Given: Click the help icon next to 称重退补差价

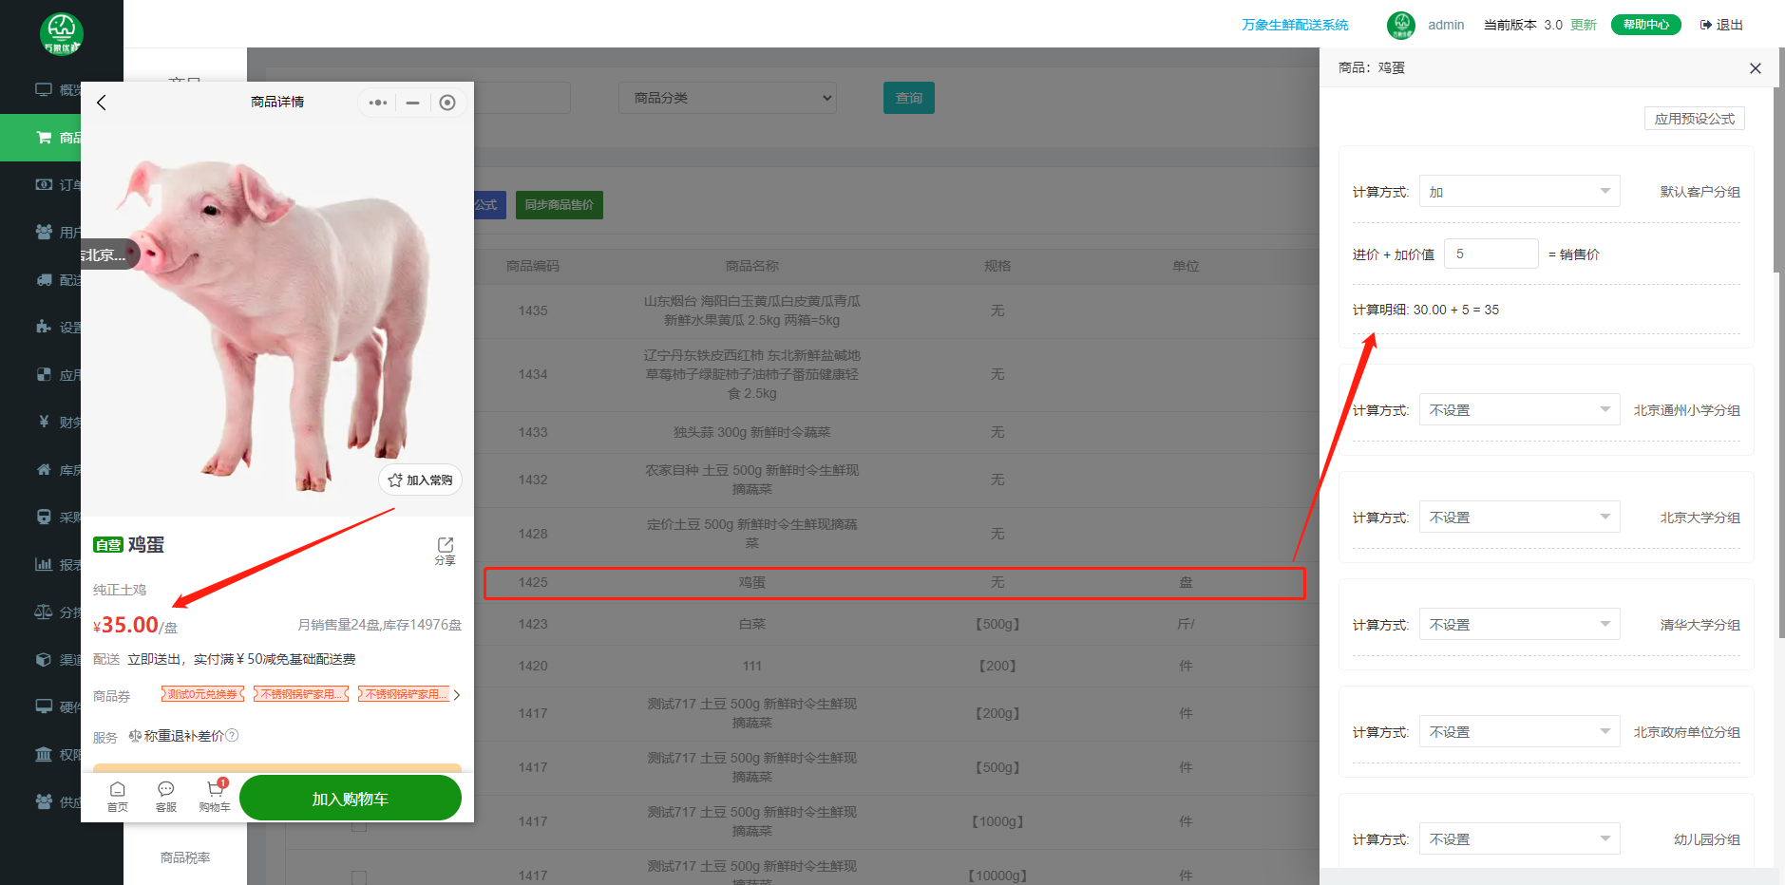Looking at the screenshot, I should [x=233, y=736].
